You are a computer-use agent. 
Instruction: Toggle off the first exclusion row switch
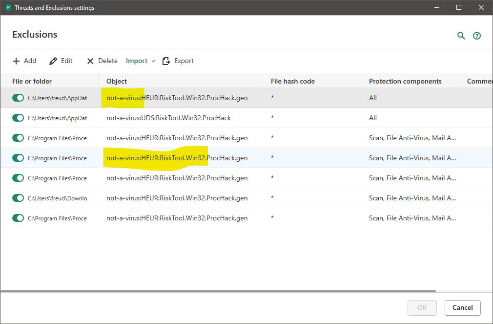18,98
